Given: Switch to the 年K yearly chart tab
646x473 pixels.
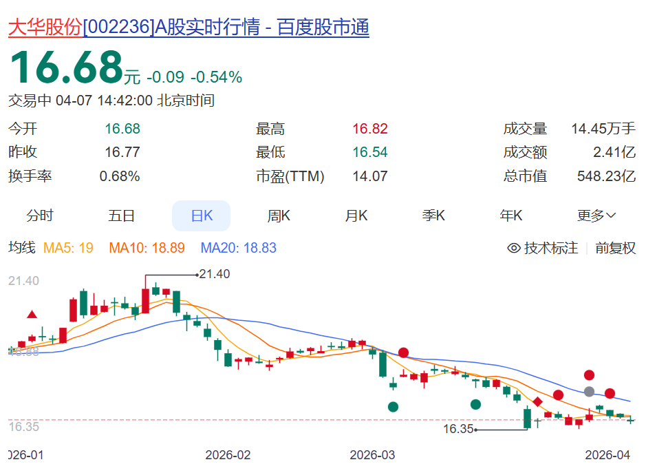Looking at the screenshot, I should [x=510, y=216].
